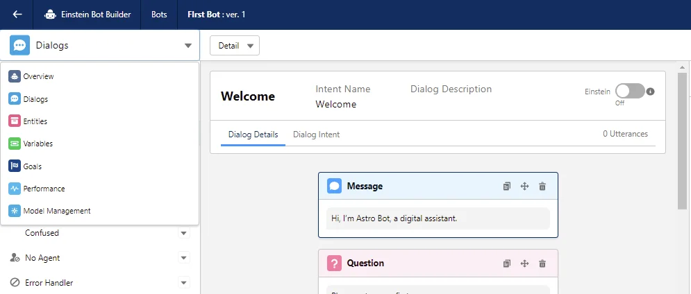Select Overview from the menu

point(99,76)
